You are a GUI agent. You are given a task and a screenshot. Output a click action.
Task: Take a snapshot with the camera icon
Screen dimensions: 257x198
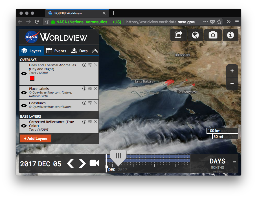point(213,35)
